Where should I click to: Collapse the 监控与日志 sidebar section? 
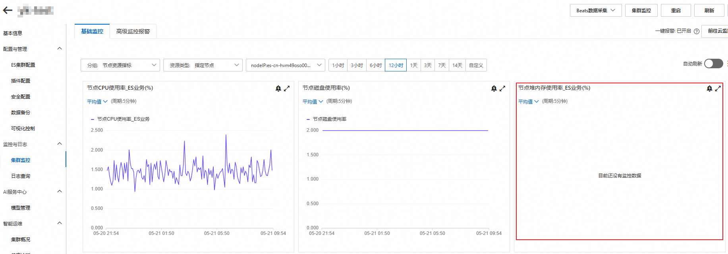click(60, 144)
